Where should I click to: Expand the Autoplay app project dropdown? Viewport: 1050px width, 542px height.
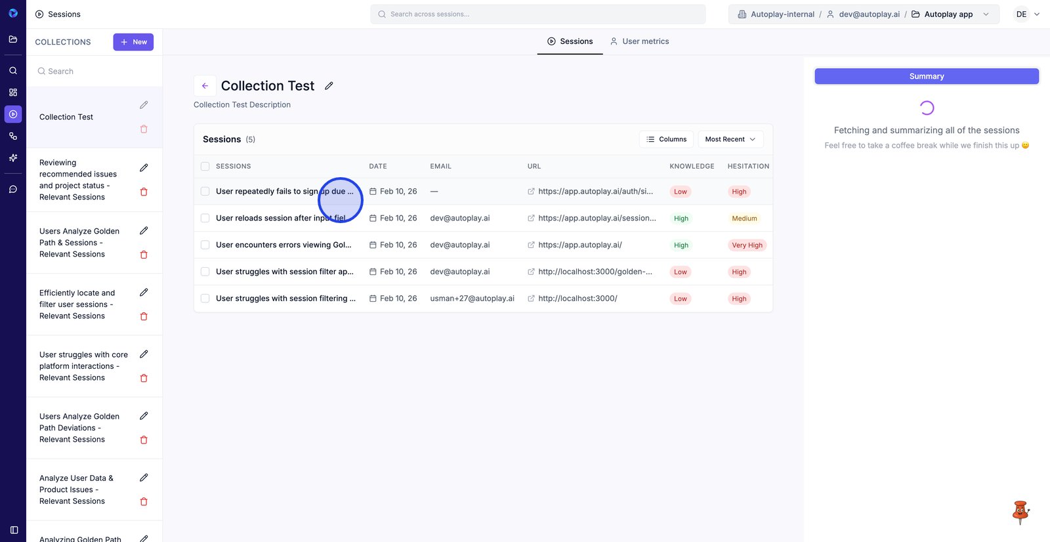985,14
